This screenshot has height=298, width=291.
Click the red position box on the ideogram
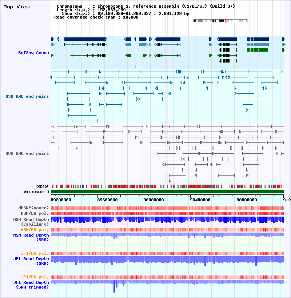pyautogui.click(x=226, y=21)
